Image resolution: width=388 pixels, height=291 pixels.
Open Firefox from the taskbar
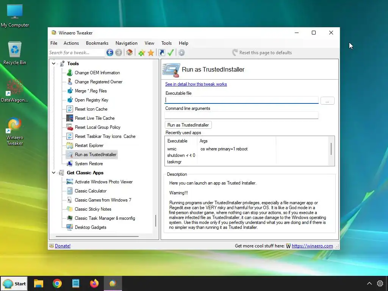coord(94,283)
